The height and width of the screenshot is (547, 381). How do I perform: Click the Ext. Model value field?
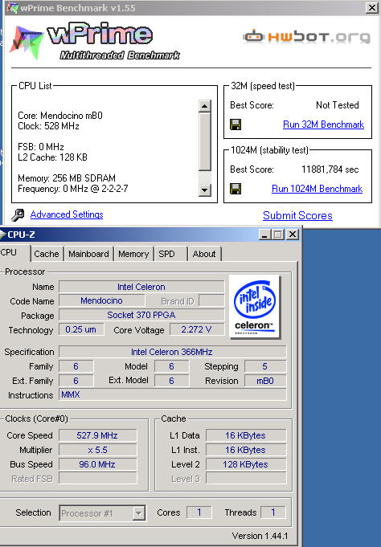[171, 381]
